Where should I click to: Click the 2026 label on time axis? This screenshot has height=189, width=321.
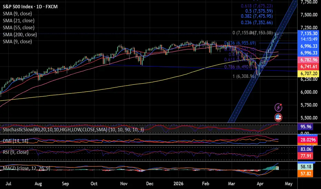[178, 184]
